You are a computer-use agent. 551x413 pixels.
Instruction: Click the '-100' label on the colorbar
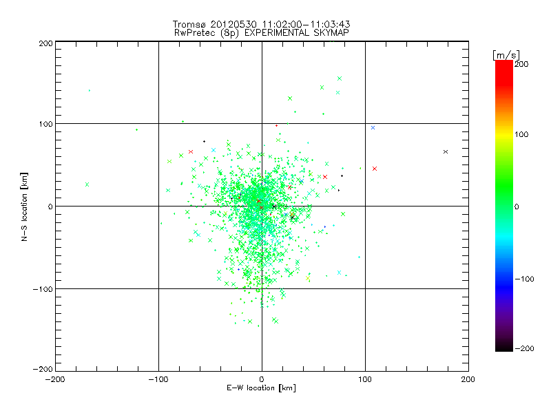point(524,279)
